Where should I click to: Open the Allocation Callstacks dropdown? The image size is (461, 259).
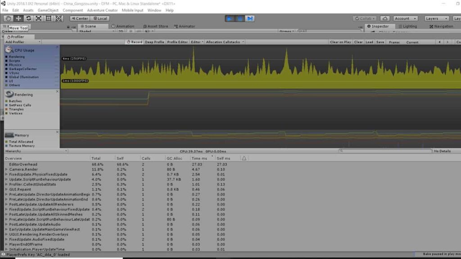click(225, 42)
